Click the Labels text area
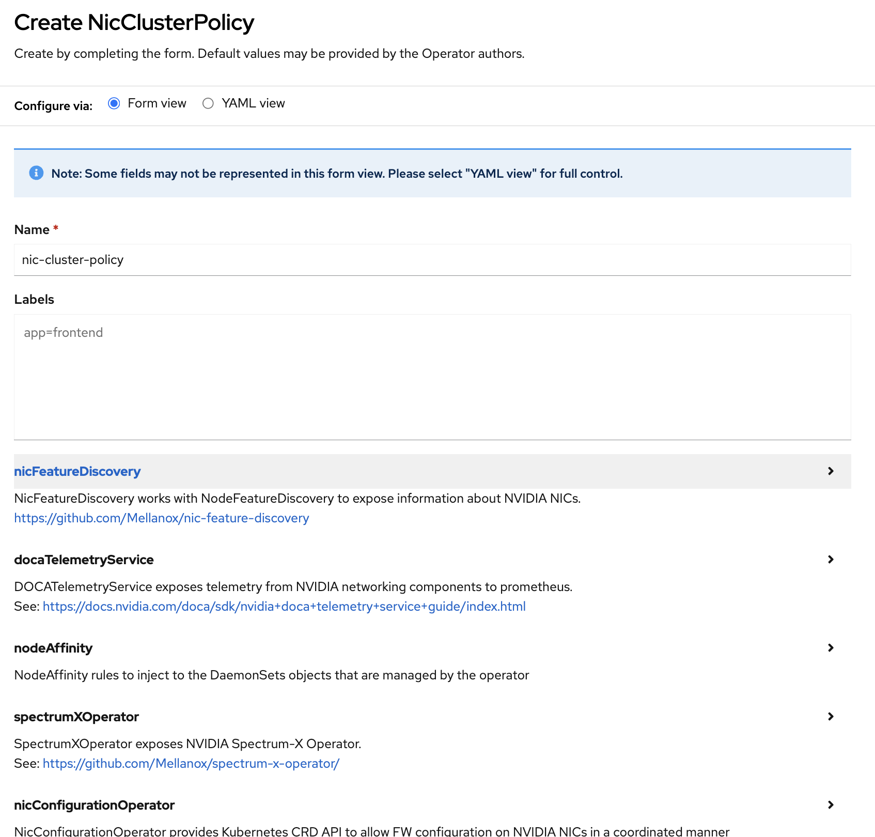Screen dimensions: 875x837 pos(432,377)
